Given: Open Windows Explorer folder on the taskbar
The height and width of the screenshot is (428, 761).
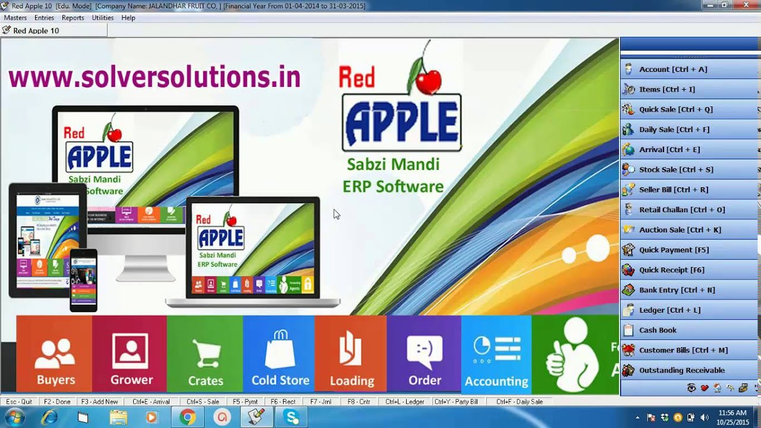Looking at the screenshot, I should (118, 417).
